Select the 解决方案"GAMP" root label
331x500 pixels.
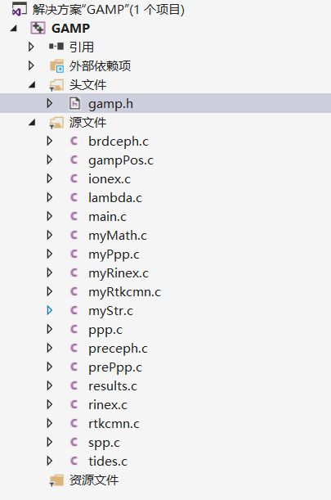[x=109, y=10]
